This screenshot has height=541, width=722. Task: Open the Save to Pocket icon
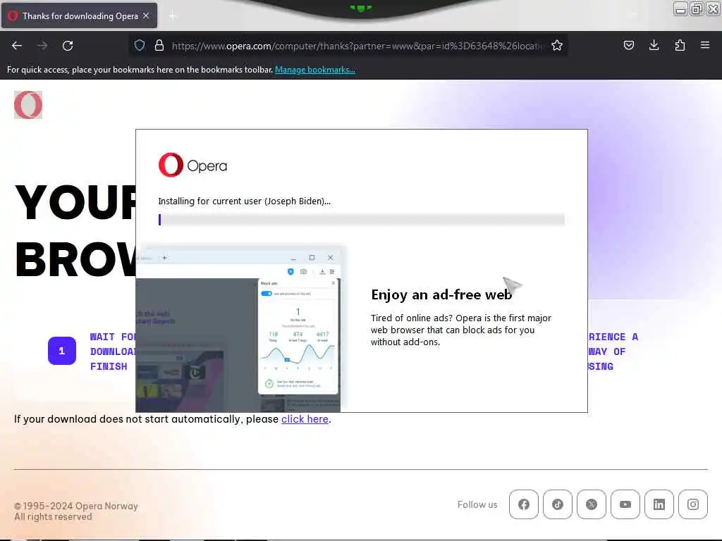coord(628,45)
